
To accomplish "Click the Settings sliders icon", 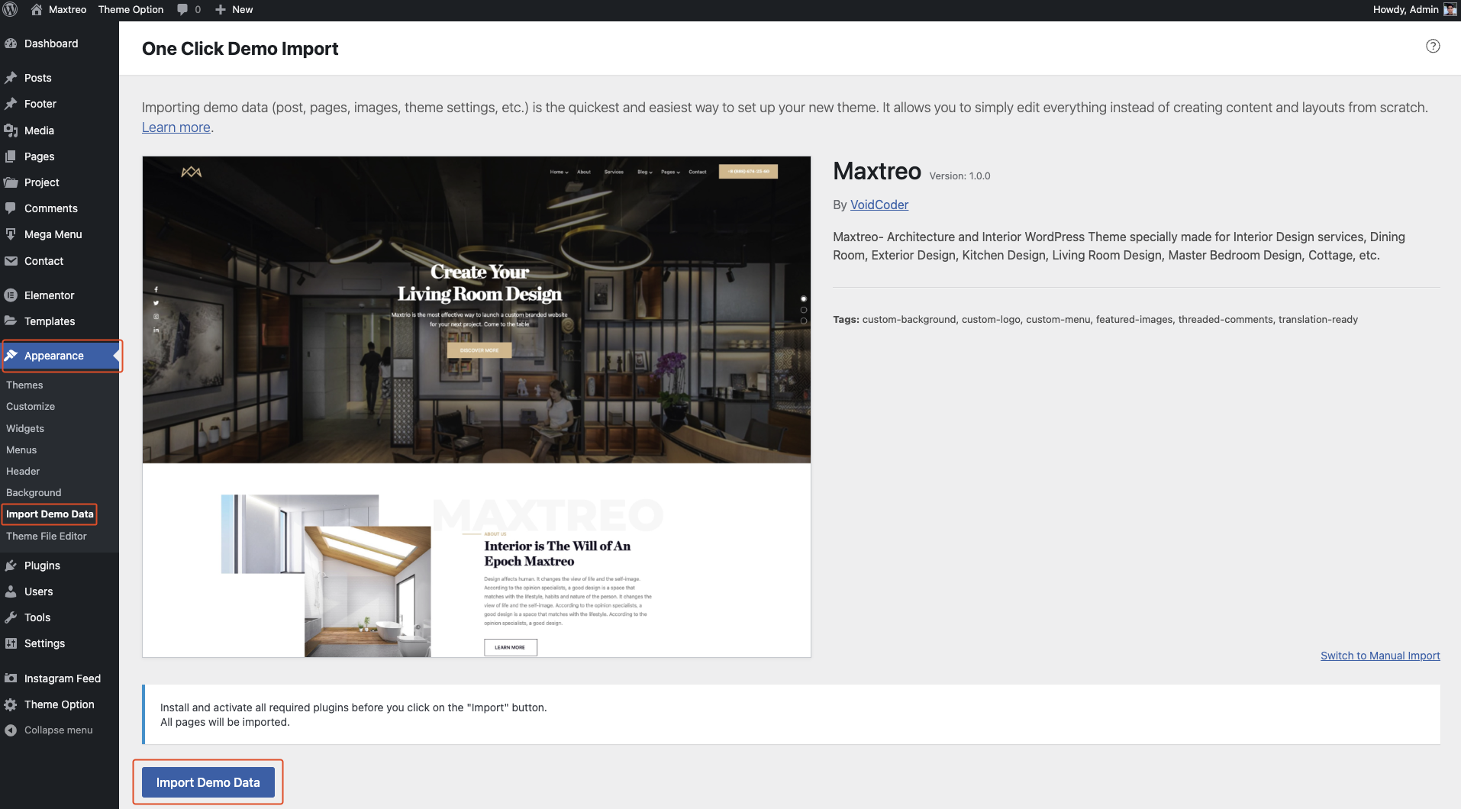I will point(11,643).
